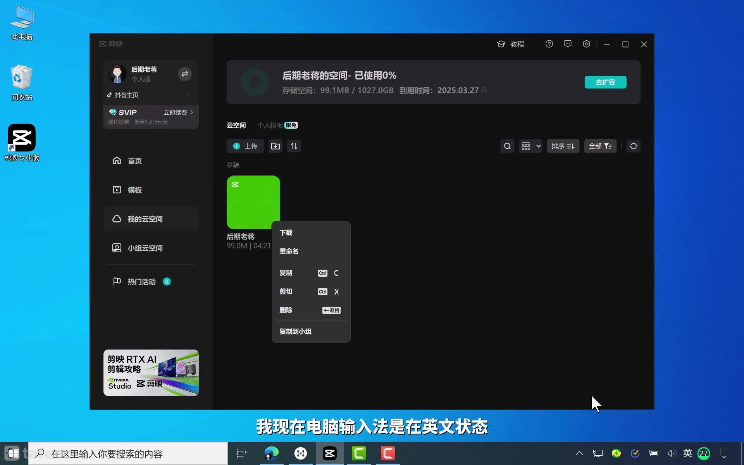
Task: Click 立即续费 SVIP renewal
Action: pos(178,112)
